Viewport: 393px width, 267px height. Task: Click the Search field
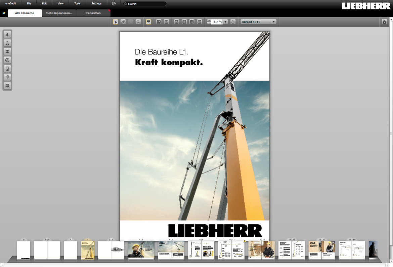[x=145, y=4]
